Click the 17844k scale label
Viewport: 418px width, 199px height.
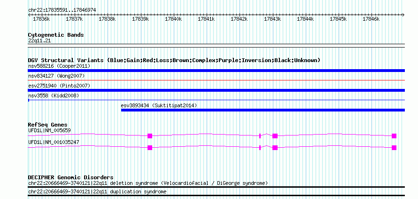(x=305, y=19)
